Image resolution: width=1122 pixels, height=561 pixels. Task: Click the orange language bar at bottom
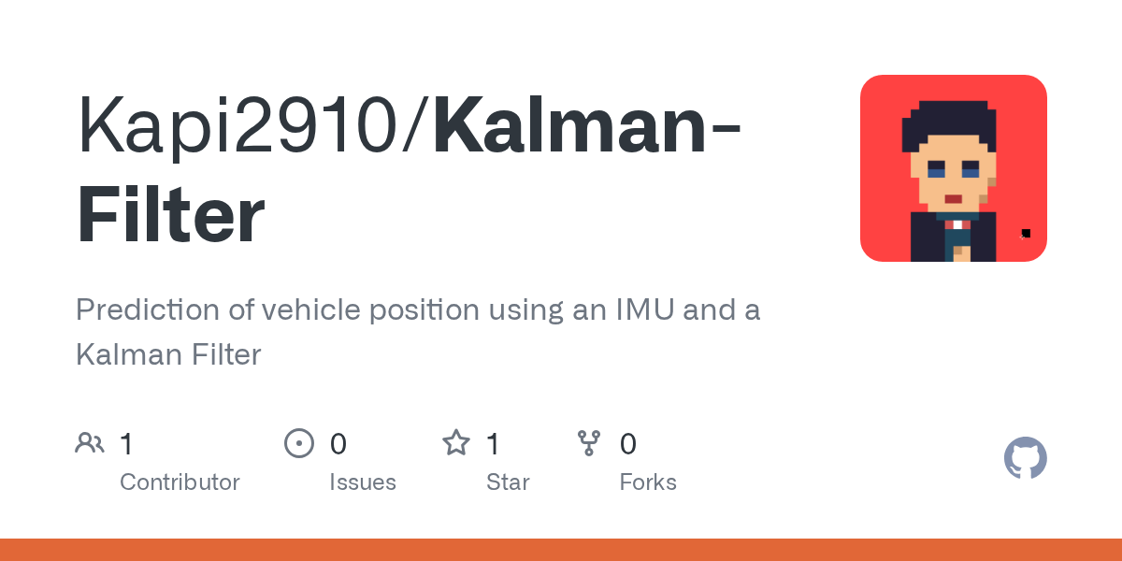click(561, 550)
